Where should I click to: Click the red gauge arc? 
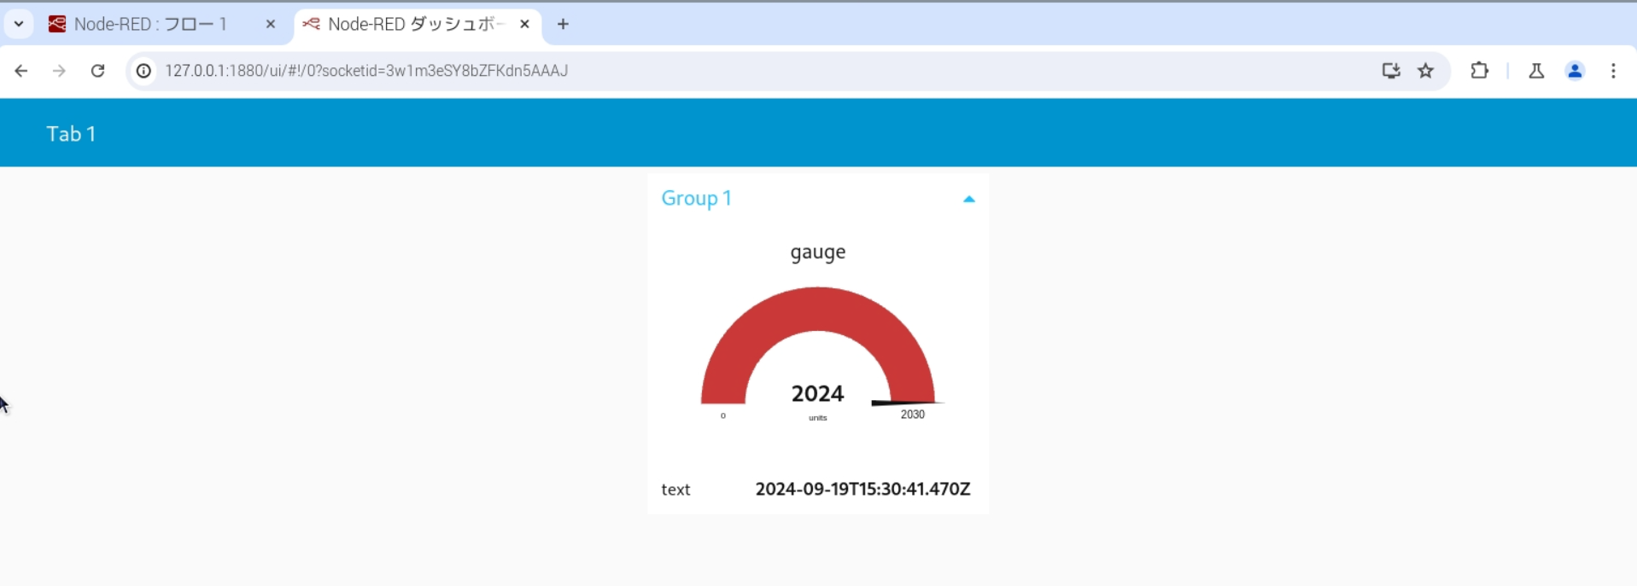click(x=818, y=309)
